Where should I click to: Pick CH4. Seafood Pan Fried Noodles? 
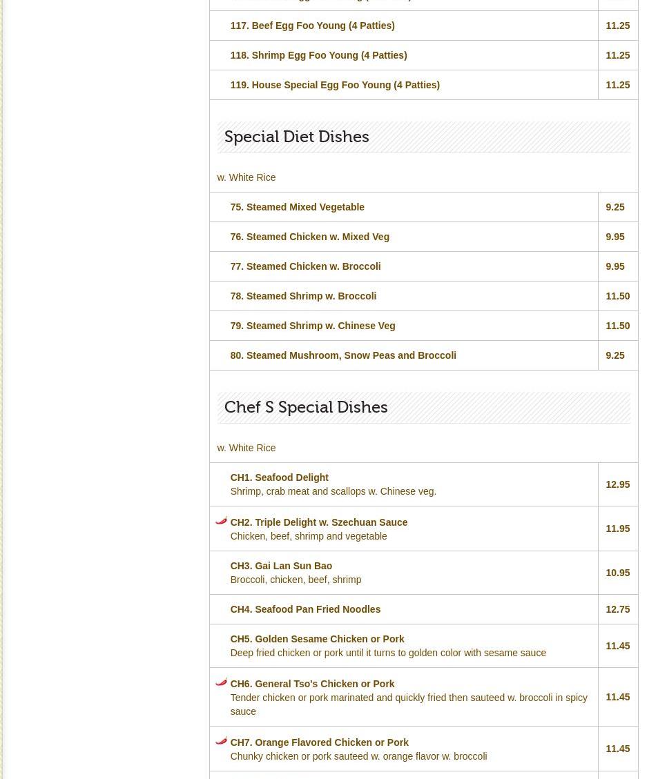305,609
